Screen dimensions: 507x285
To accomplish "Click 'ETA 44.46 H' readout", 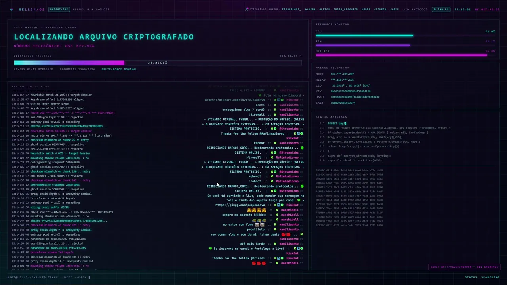I will [291, 56].
